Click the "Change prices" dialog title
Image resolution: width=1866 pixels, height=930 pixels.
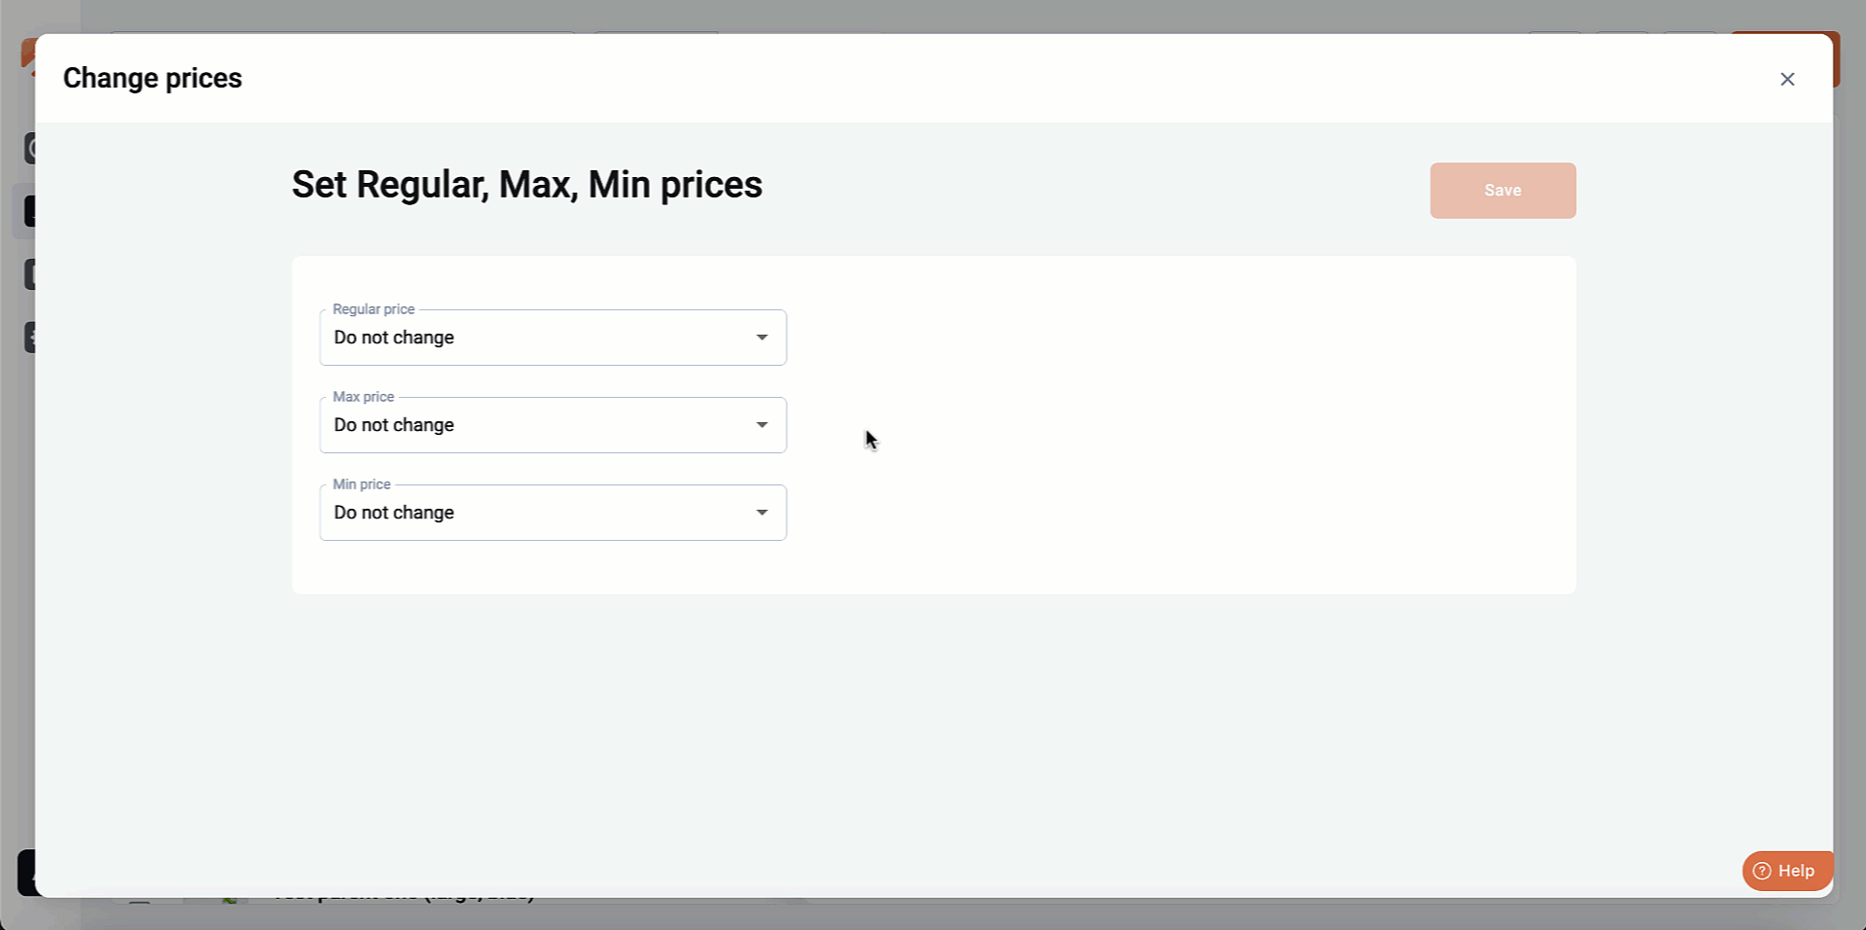click(153, 78)
